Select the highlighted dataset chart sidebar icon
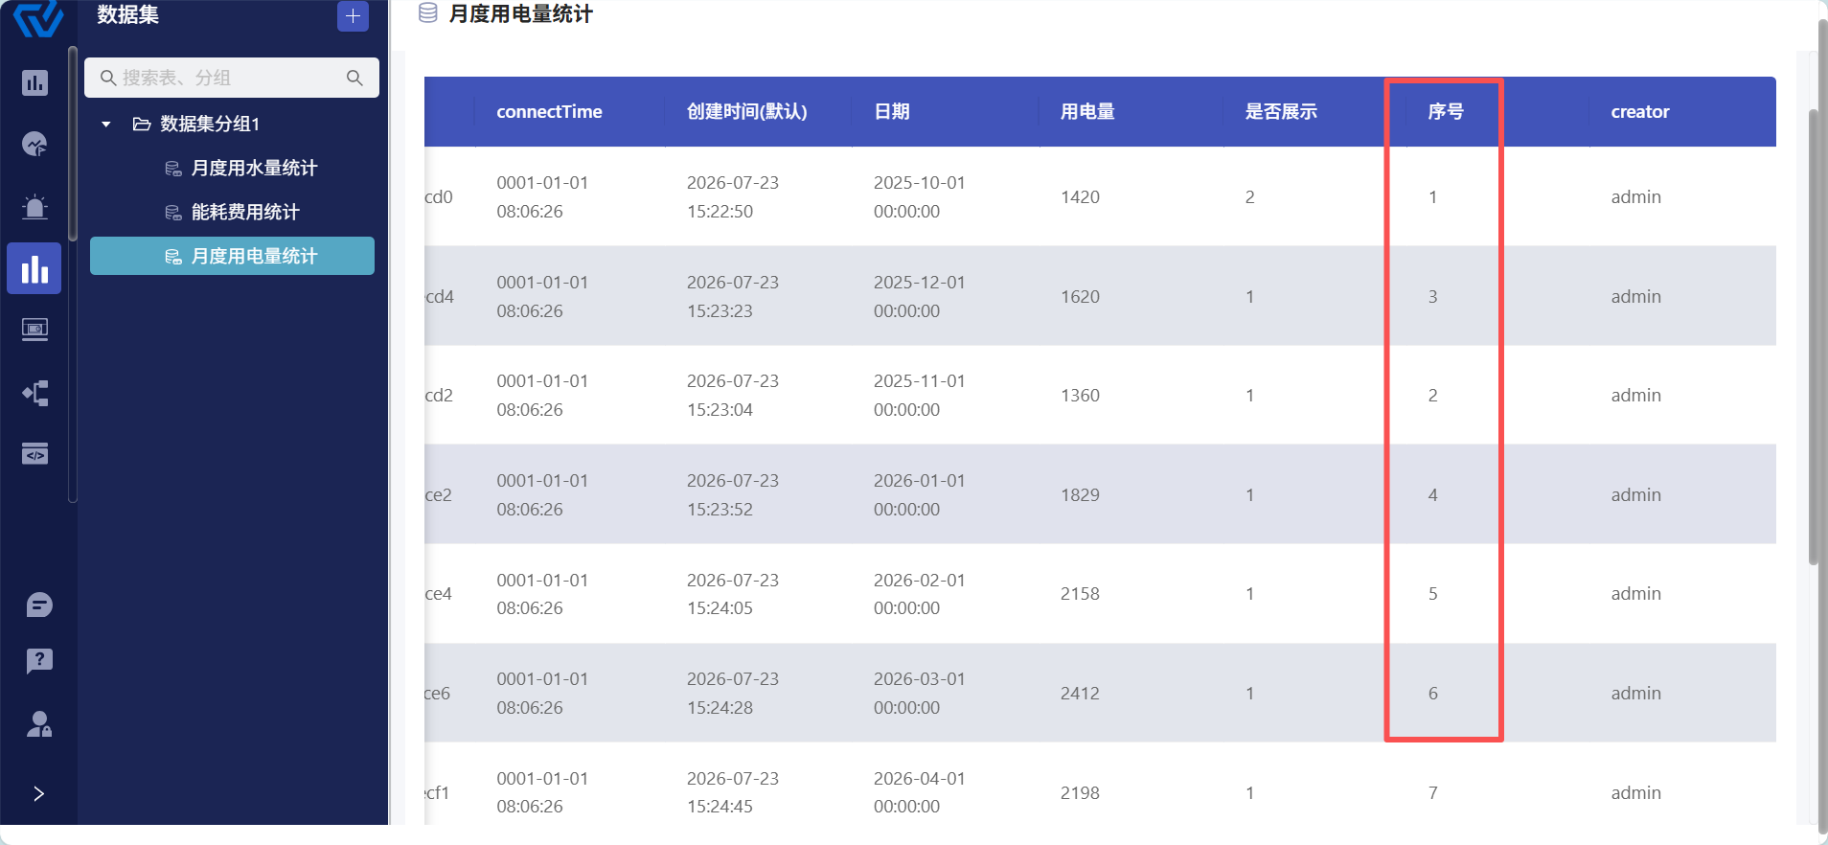 click(x=34, y=268)
